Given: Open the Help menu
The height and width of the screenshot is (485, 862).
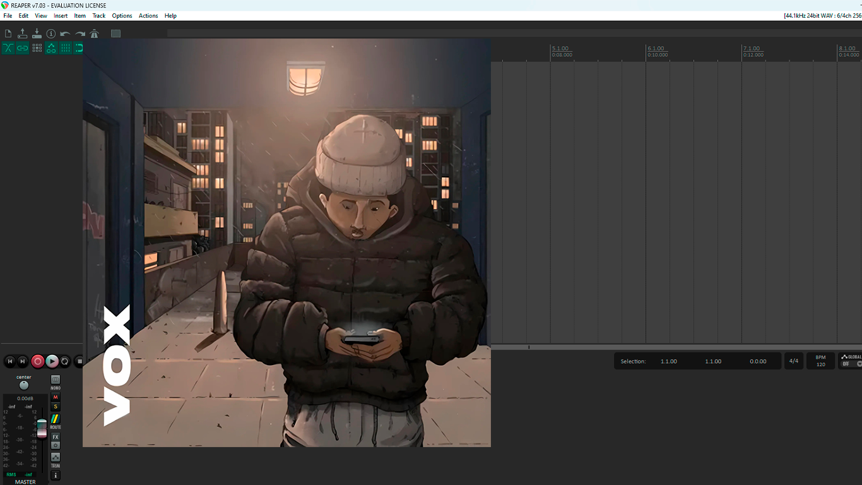Looking at the screenshot, I should (x=170, y=16).
